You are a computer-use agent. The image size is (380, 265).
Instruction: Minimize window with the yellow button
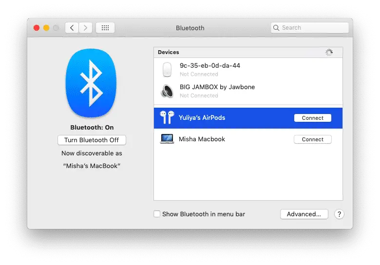46,28
